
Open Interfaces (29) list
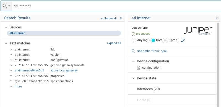pyautogui.click(x=148, y=89)
